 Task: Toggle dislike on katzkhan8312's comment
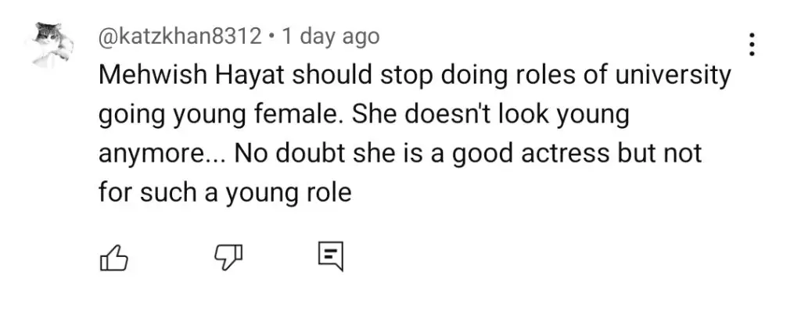point(228,256)
